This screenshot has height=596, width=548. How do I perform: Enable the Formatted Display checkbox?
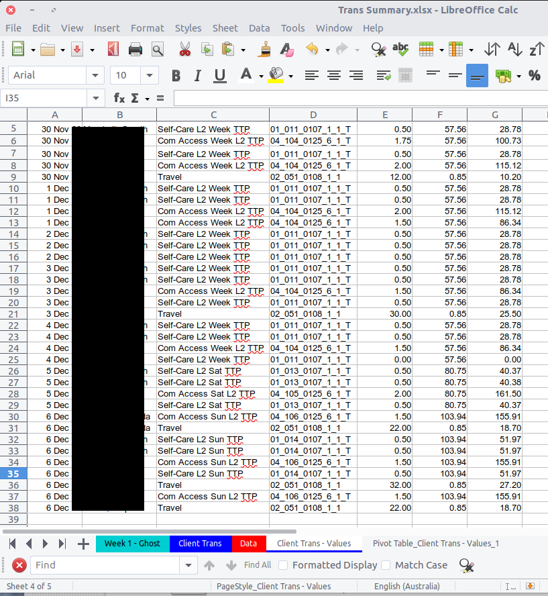[x=284, y=565]
